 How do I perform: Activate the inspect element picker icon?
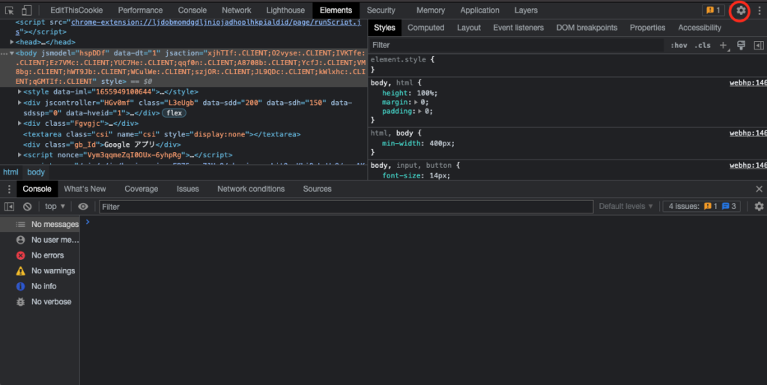(10, 10)
